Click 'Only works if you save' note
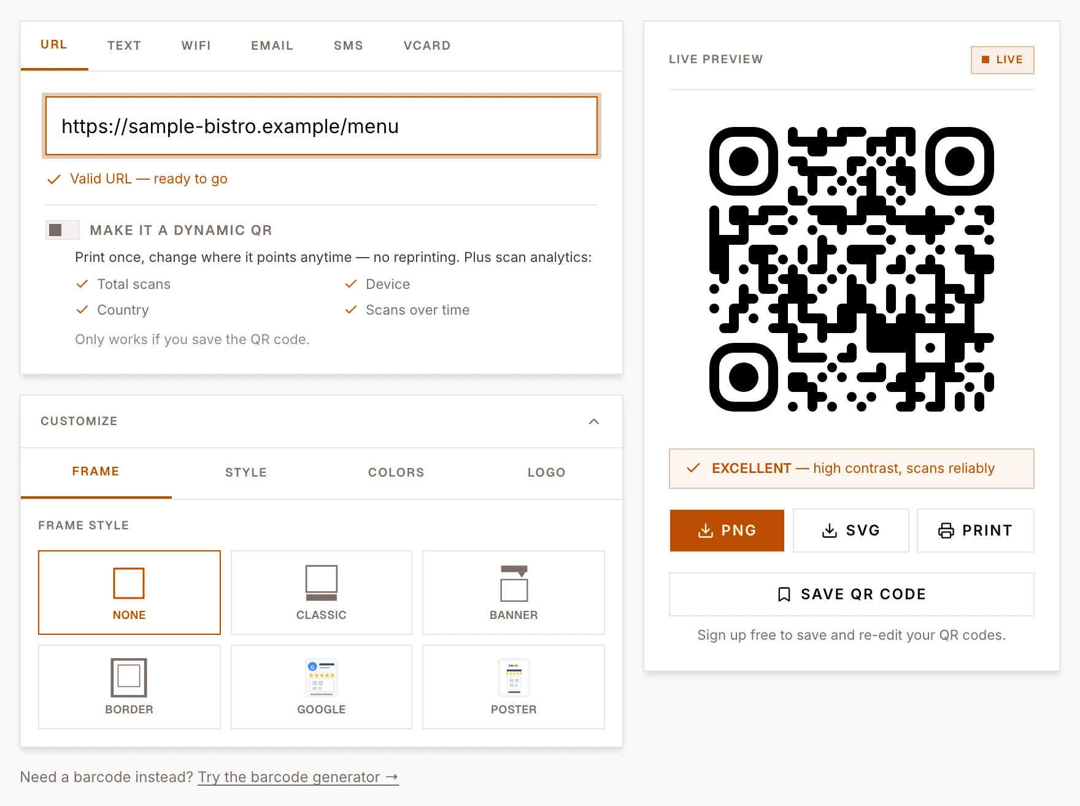This screenshot has width=1080, height=806. pos(192,339)
